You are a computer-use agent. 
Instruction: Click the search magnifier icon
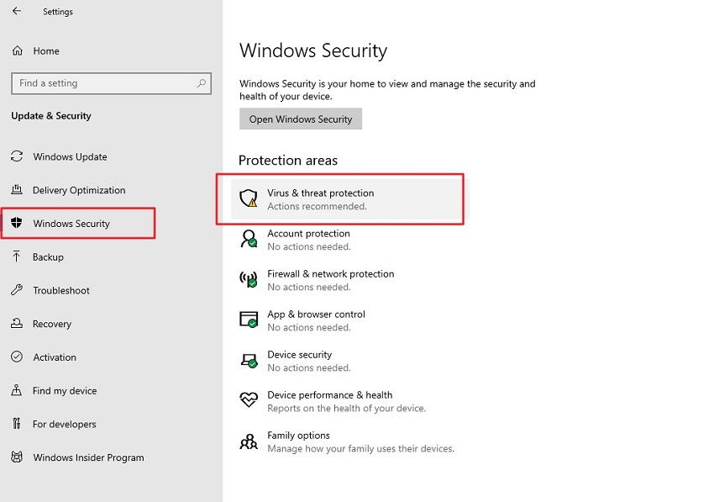coord(202,83)
